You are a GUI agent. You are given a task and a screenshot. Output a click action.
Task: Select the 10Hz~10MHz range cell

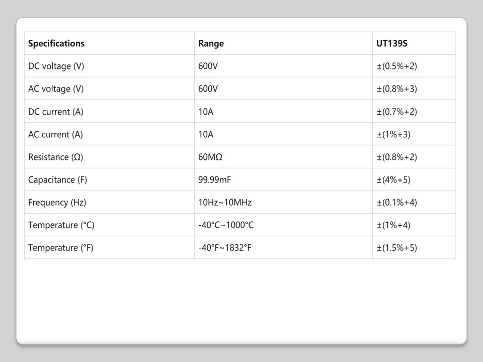point(225,203)
